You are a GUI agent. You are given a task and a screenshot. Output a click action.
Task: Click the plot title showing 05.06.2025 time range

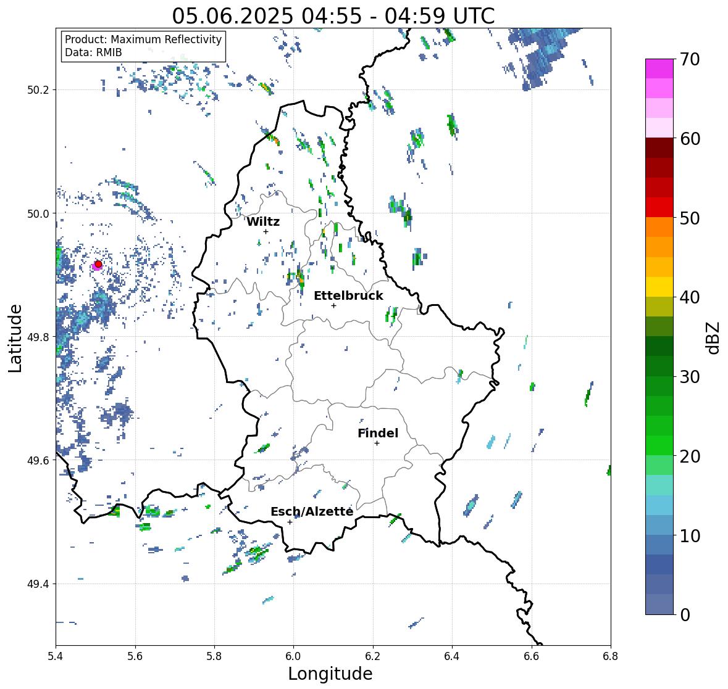coord(333,16)
